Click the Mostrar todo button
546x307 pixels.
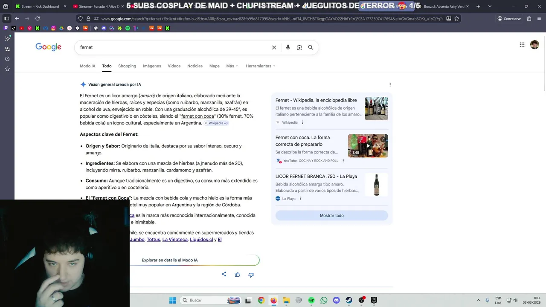[332, 215]
